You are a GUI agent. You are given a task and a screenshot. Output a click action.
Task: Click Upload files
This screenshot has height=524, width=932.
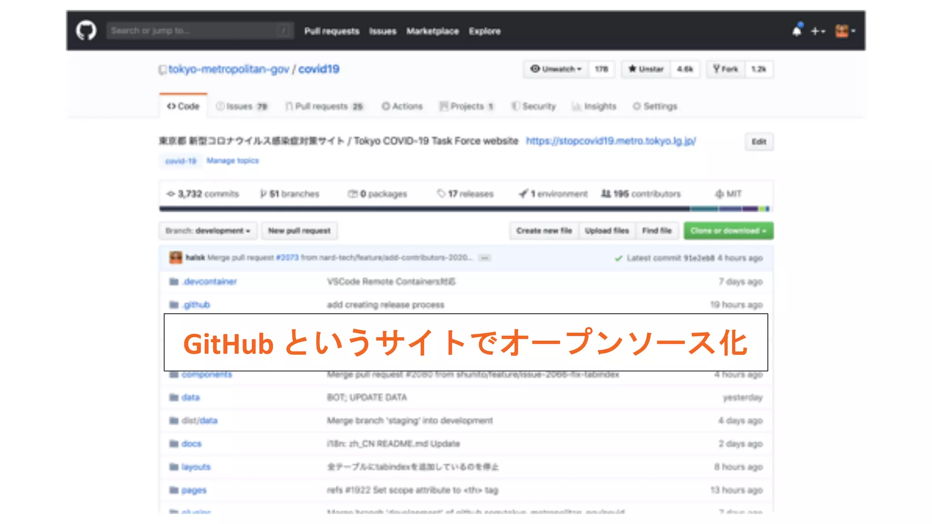coord(607,231)
